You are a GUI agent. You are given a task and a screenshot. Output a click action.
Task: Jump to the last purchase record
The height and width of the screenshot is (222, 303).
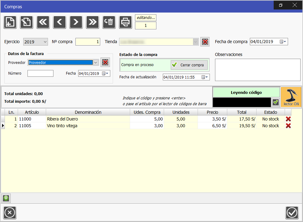[92, 22]
